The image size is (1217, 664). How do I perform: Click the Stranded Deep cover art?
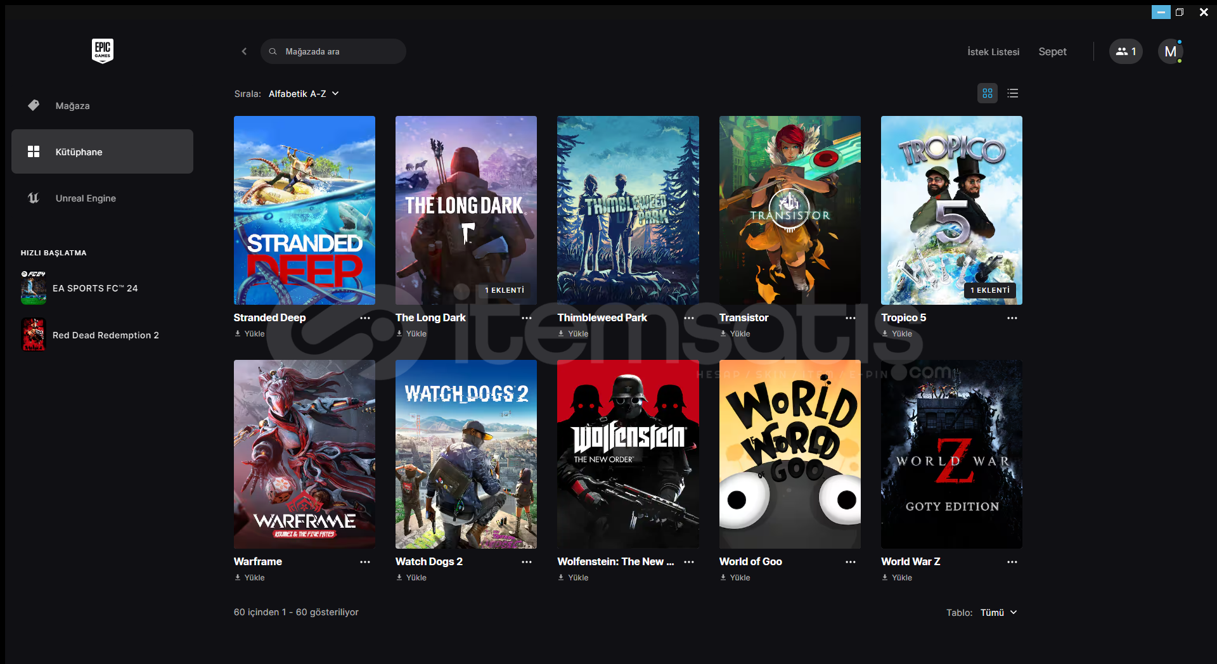point(304,210)
